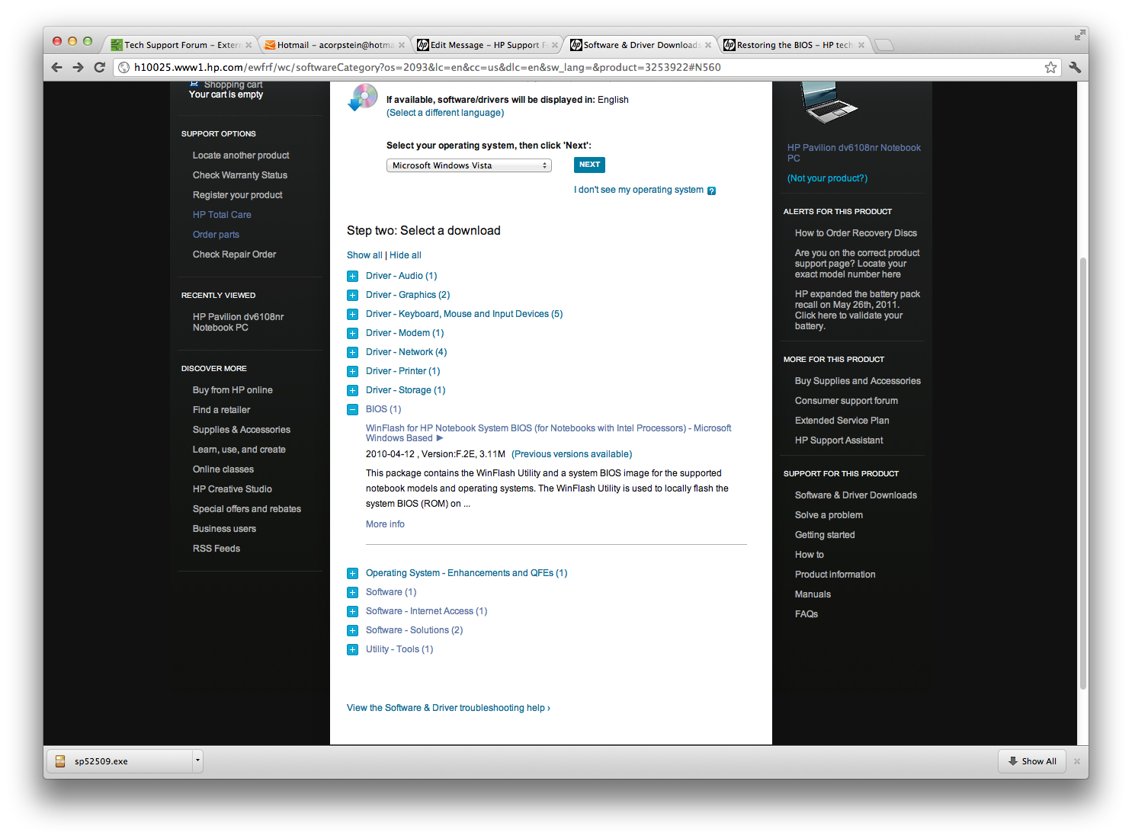
Task: Open Software & Driver troubleshooting help link
Action: point(448,708)
